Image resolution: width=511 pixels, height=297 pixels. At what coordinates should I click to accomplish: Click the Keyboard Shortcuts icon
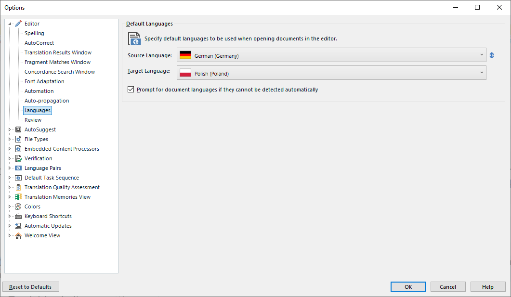pyautogui.click(x=18, y=216)
